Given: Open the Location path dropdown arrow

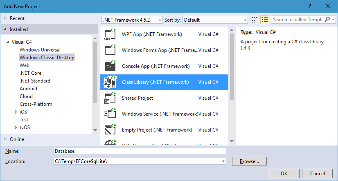Looking at the screenshot, I should (223, 161).
